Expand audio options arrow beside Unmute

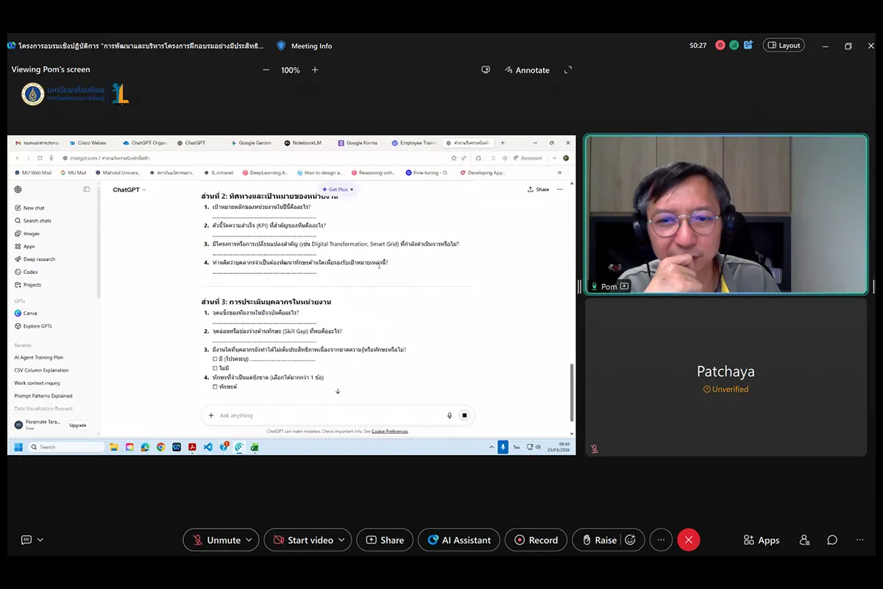249,540
